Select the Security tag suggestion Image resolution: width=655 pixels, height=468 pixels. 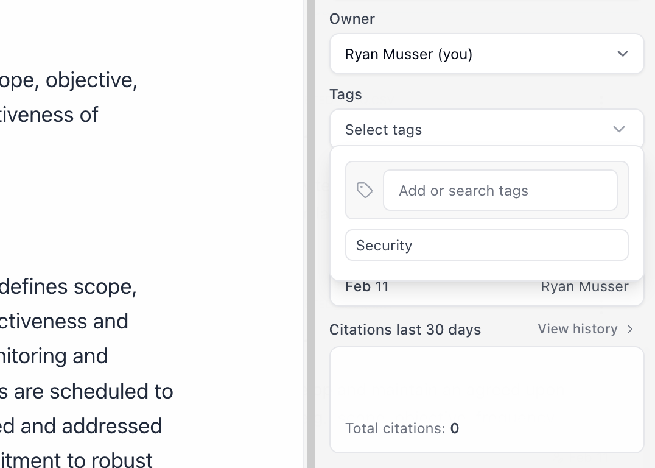pos(486,245)
